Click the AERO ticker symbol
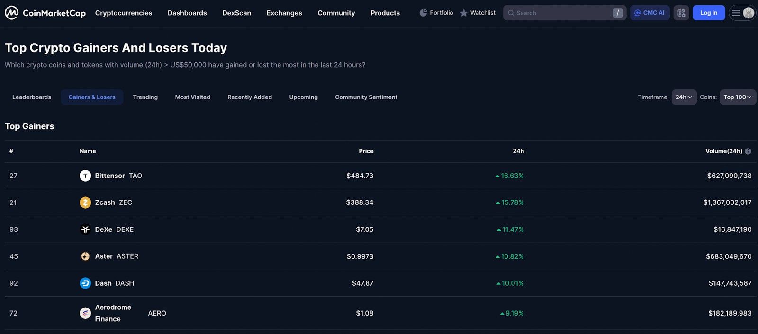The width and height of the screenshot is (758, 334). (157, 313)
